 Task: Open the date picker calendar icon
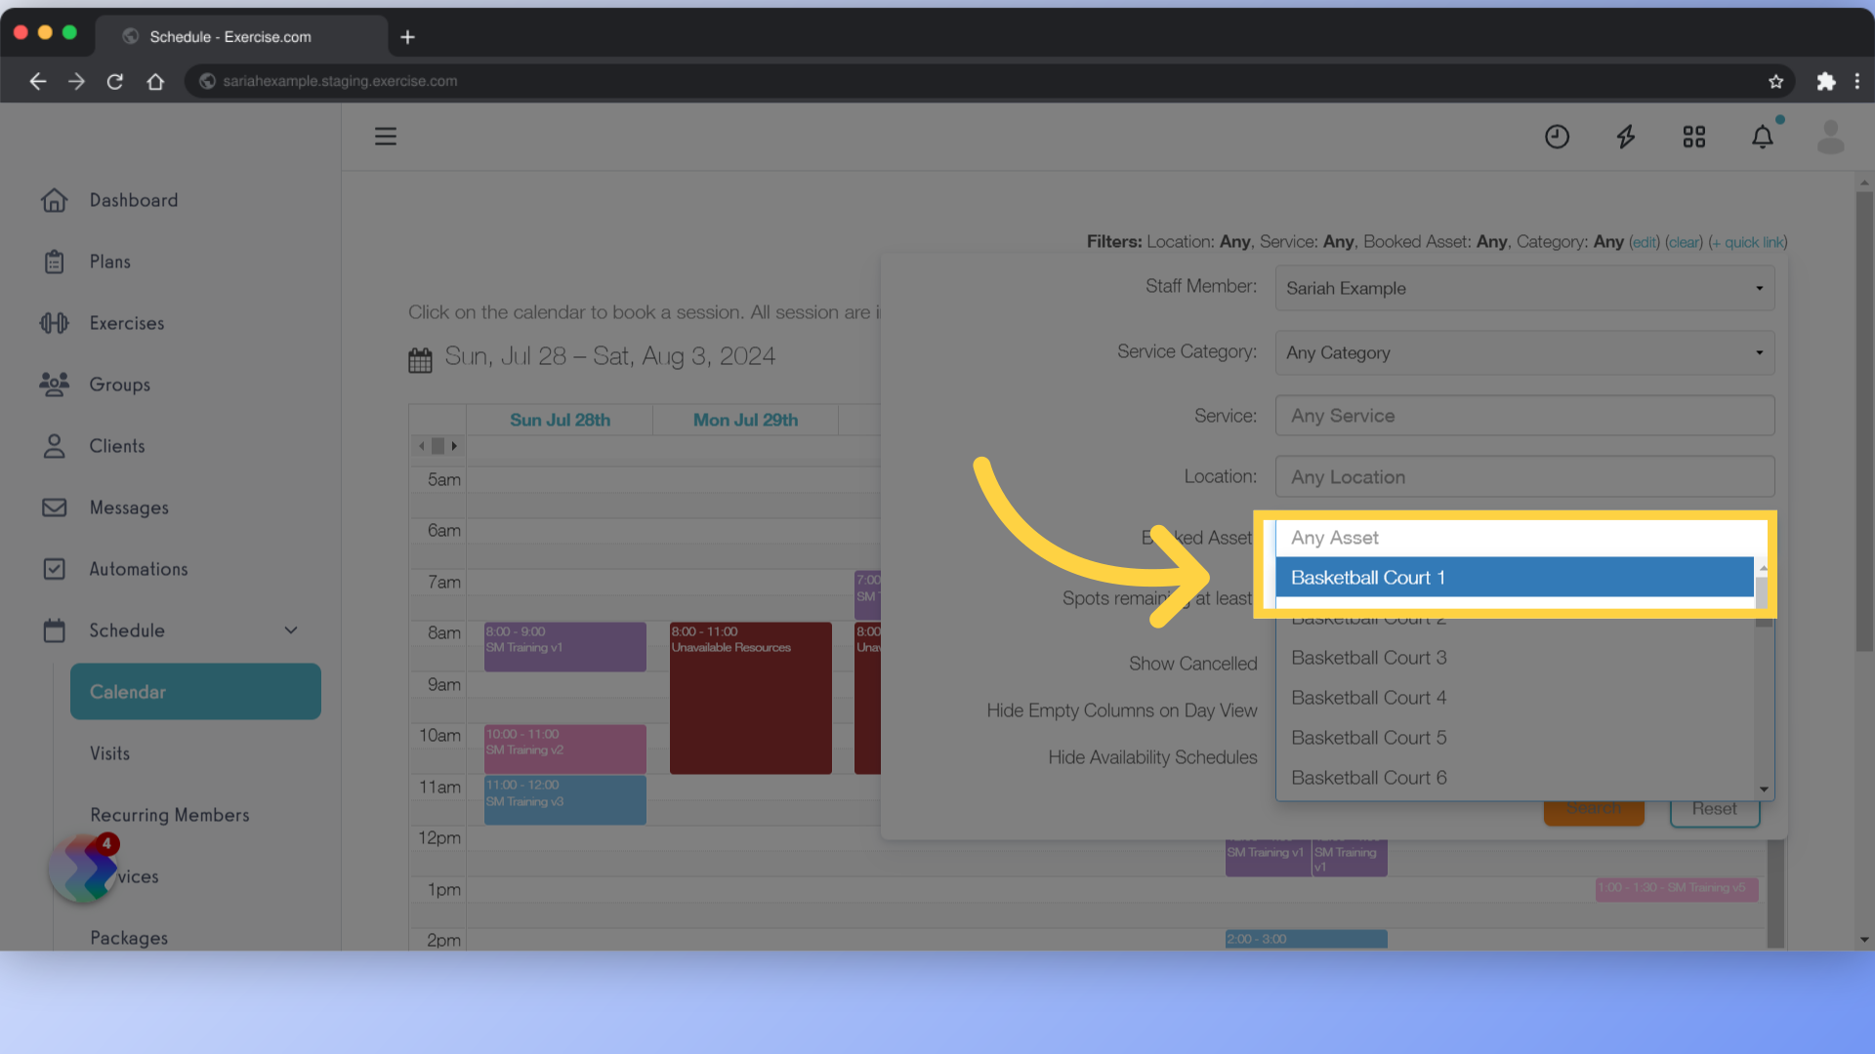(420, 360)
